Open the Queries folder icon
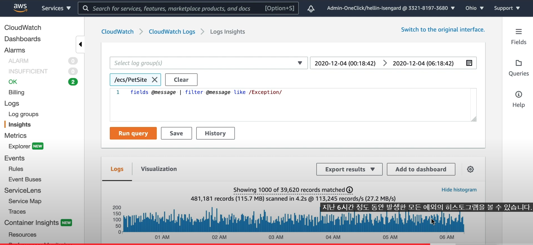 [518, 63]
